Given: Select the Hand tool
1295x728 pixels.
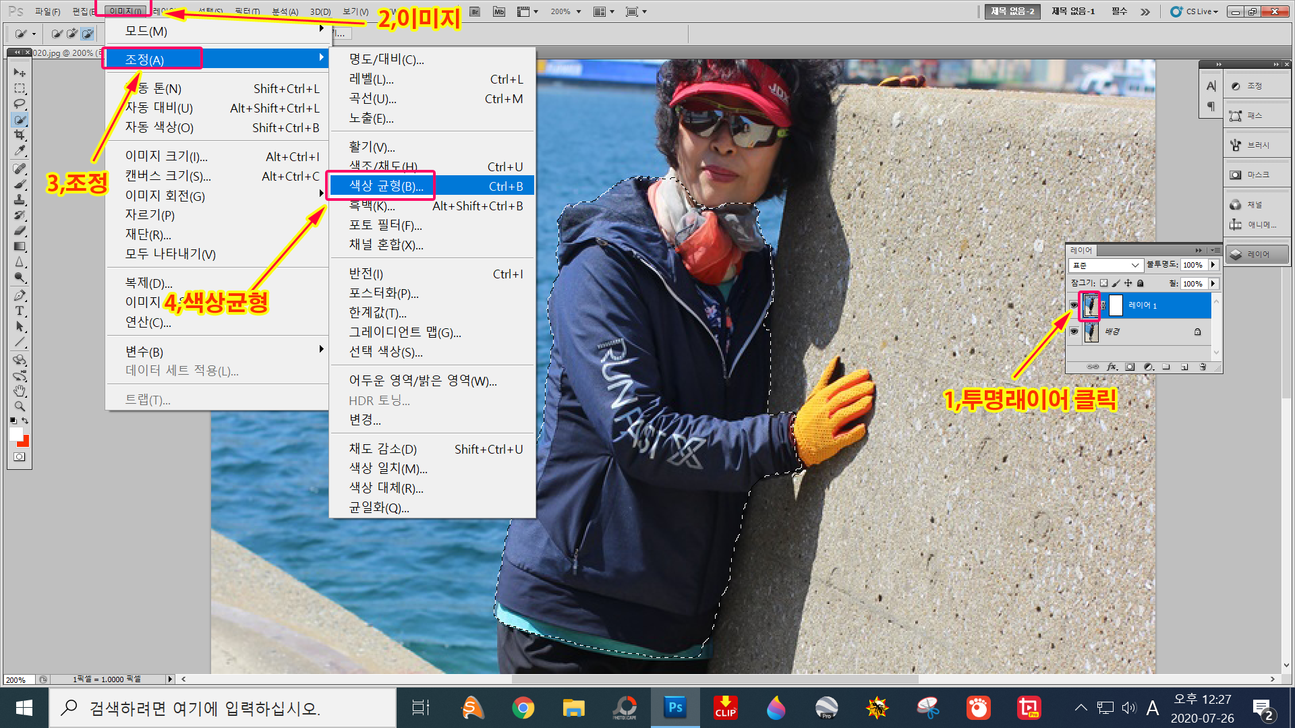Looking at the screenshot, I should click(x=20, y=391).
